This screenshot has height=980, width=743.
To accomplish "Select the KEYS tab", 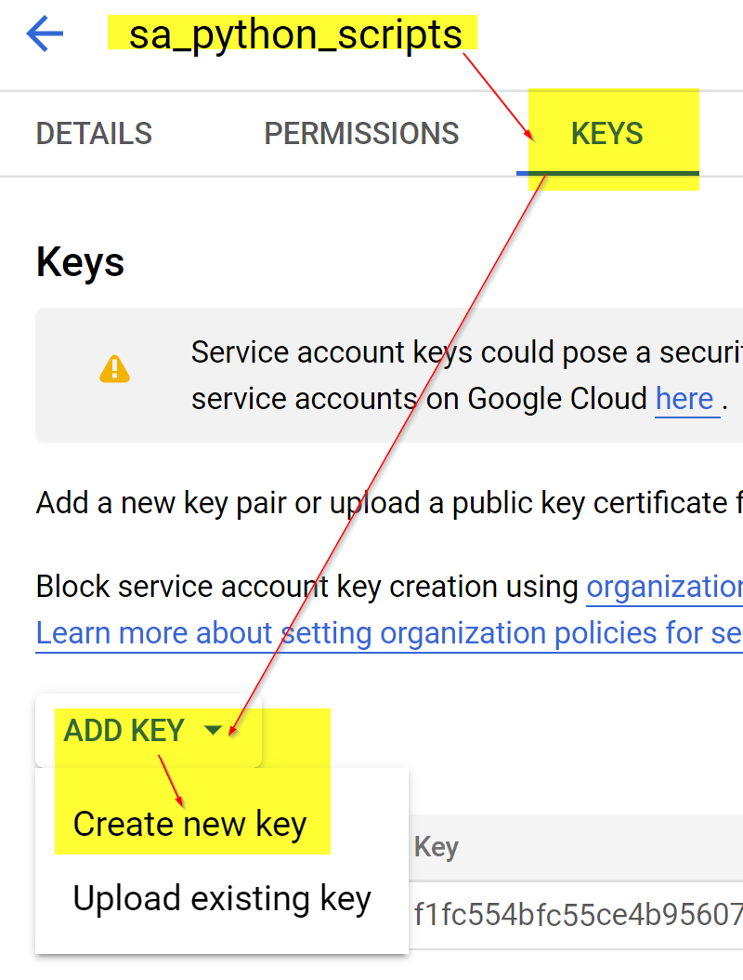I will tap(607, 134).
